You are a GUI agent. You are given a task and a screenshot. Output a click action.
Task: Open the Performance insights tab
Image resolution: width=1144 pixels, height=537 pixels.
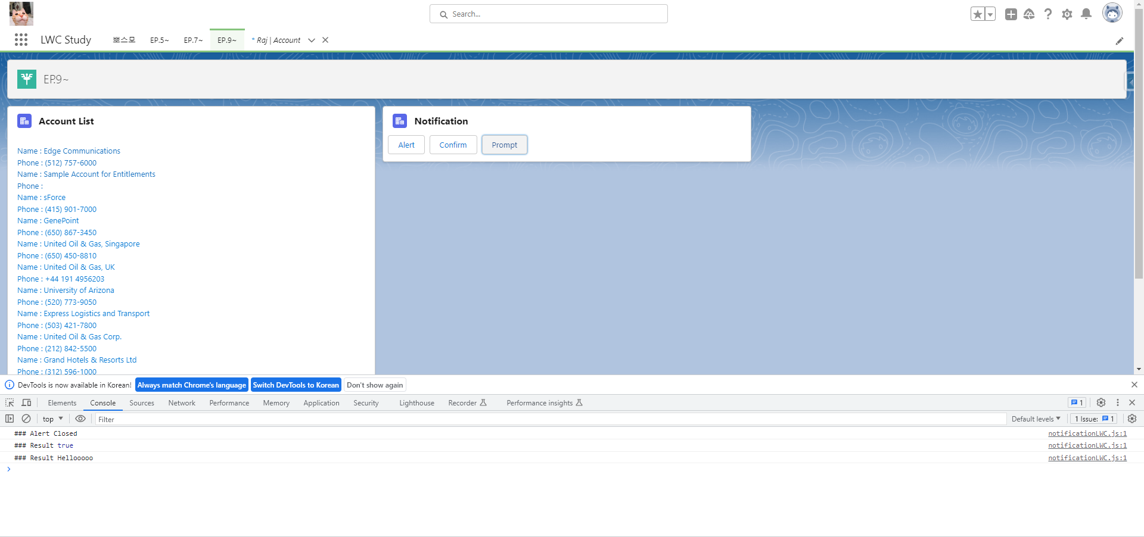pyautogui.click(x=545, y=403)
